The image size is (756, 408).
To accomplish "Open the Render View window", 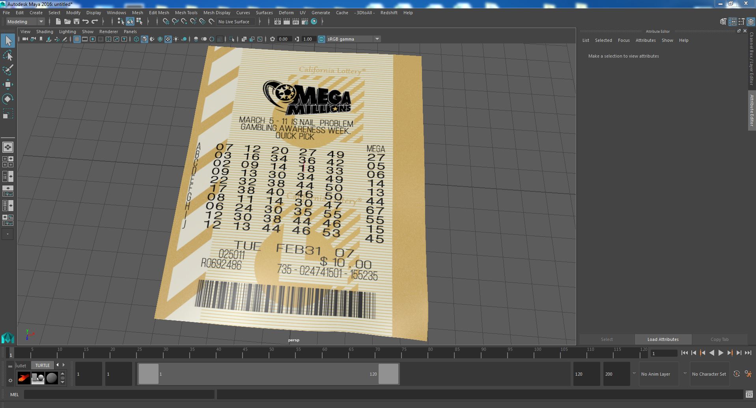I will (278, 22).
